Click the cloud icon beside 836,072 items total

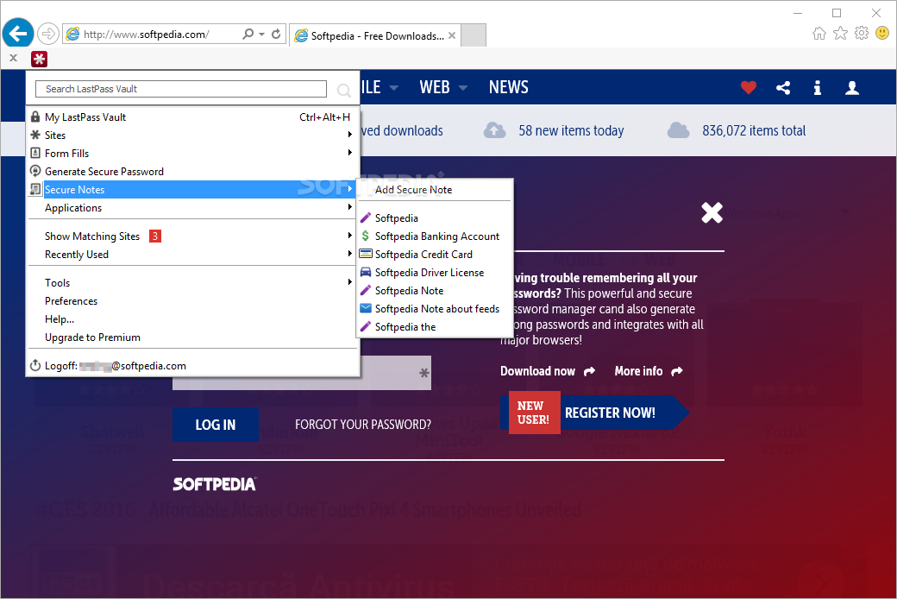coord(679,130)
